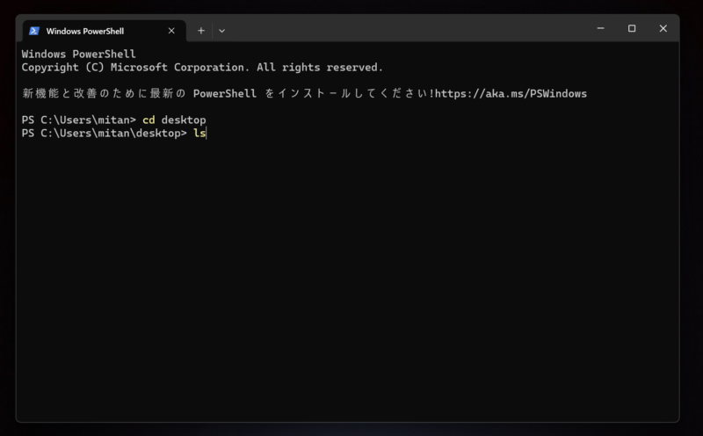
Task: Place the cursor after the typed "ls" command
Action: [x=207, y=134]
